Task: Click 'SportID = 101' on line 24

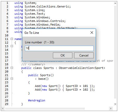Action: (77, 86)
